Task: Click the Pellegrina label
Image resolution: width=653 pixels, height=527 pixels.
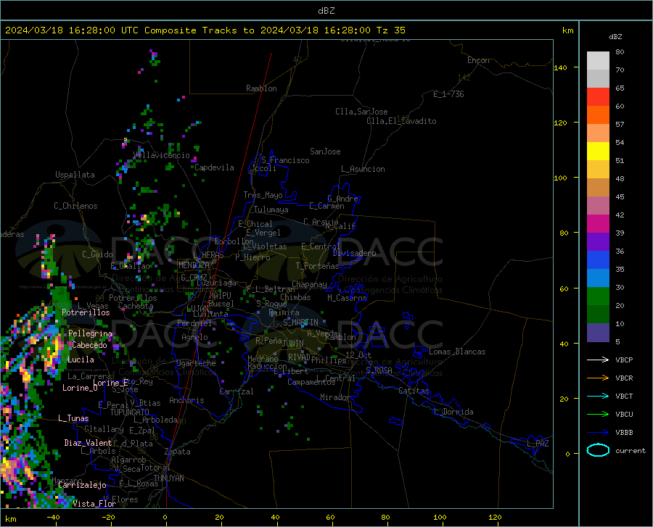Action: point(91,333)
